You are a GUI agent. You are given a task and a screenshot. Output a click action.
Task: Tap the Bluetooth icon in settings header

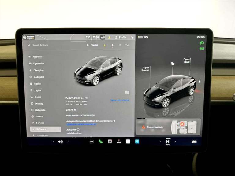click(x=120, y=45)
